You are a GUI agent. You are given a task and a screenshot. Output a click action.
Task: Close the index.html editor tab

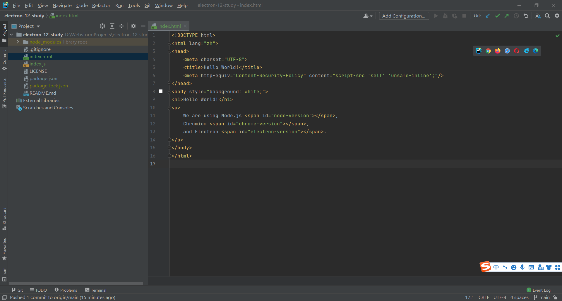(185, 26)
